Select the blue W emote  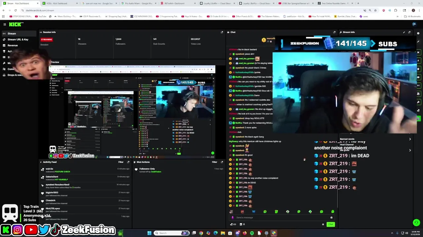pos(253,212)
